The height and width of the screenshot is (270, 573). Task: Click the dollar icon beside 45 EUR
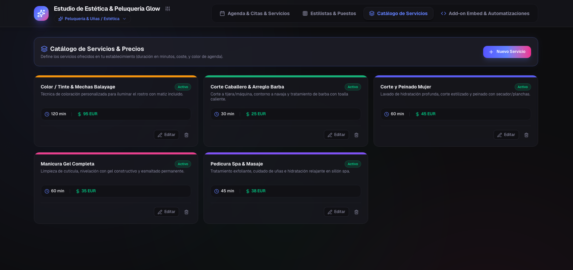(417, 114)
